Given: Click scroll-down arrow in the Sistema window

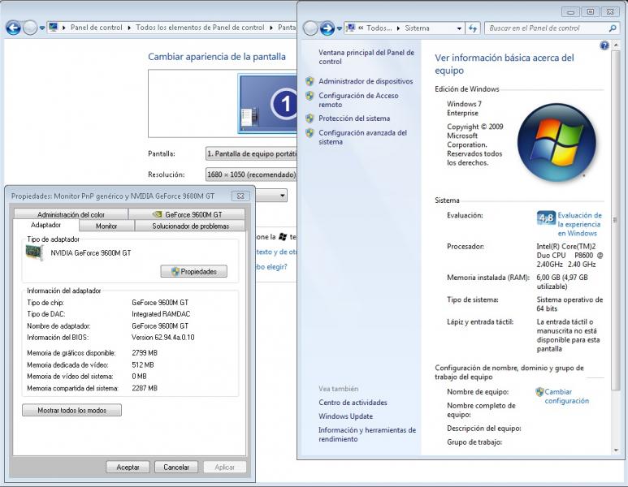Looking at the screenshot, I should 616,450.
